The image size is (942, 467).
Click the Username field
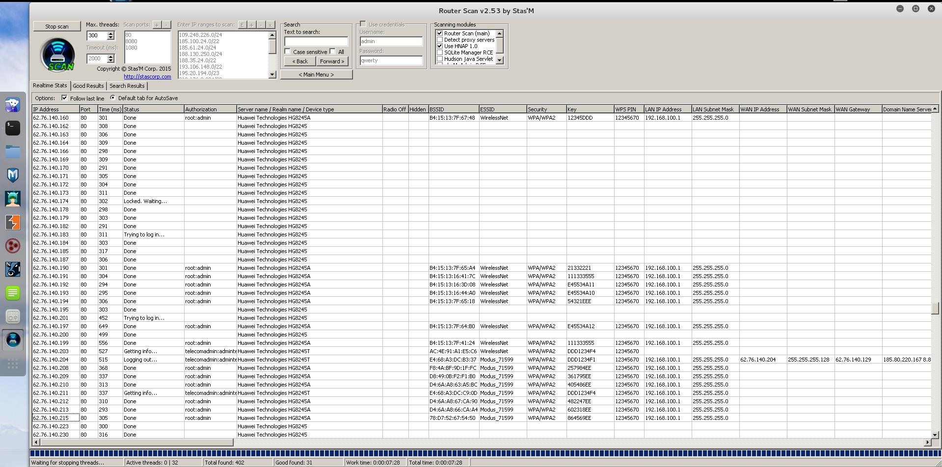click(391, 41)
